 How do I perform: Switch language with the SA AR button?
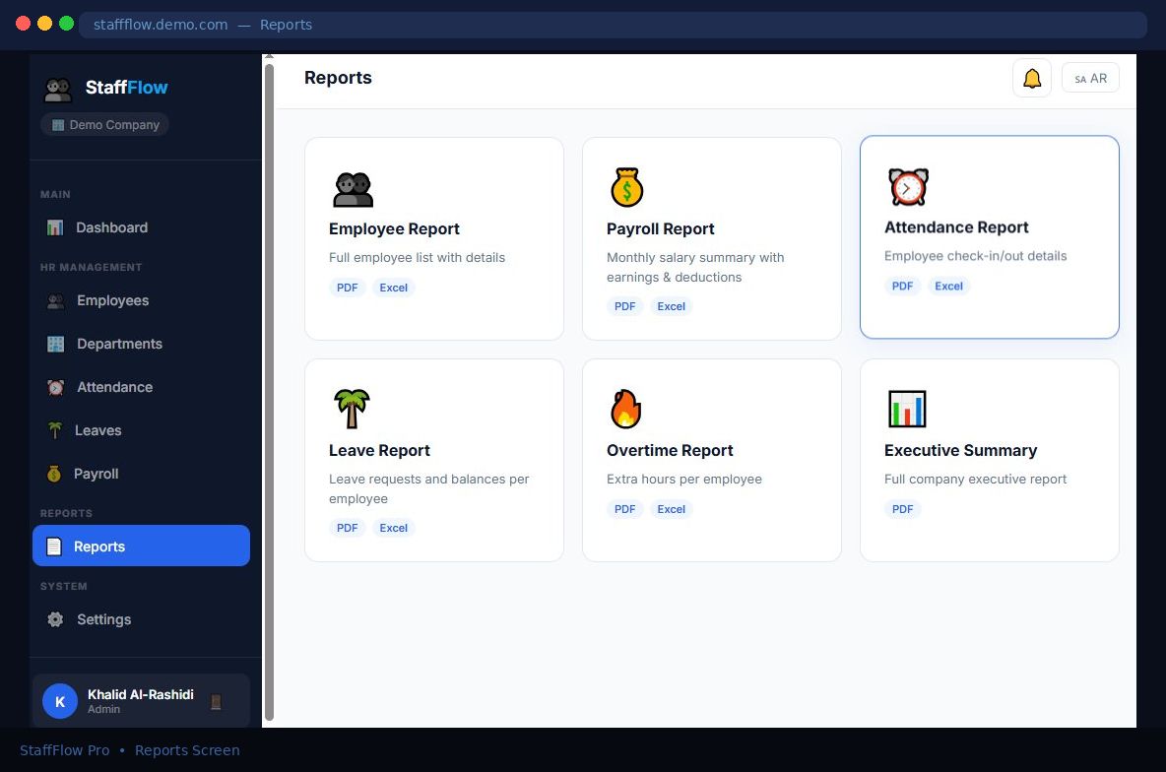click(x=1090, y=78)
